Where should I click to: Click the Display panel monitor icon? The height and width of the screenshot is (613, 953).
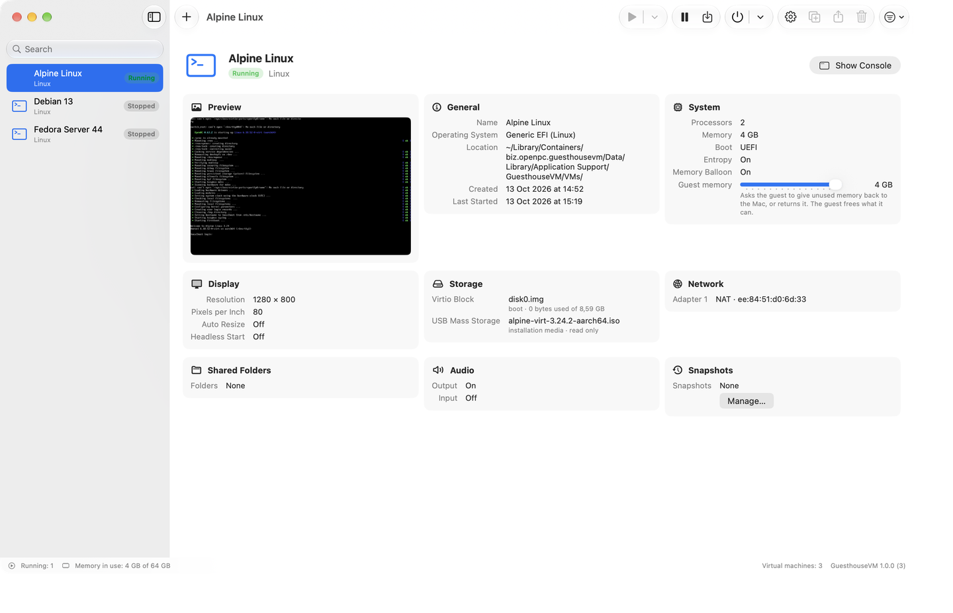(197, 284)
